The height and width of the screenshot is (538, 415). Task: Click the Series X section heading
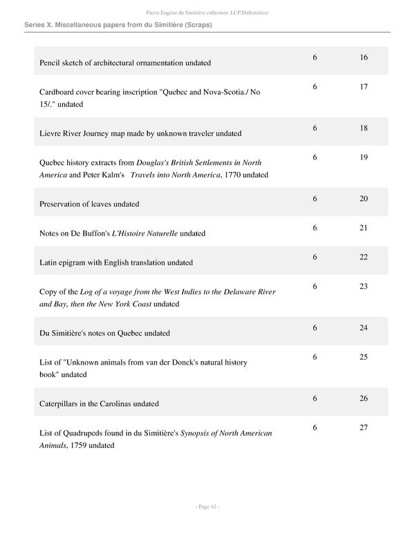(118, 25)
